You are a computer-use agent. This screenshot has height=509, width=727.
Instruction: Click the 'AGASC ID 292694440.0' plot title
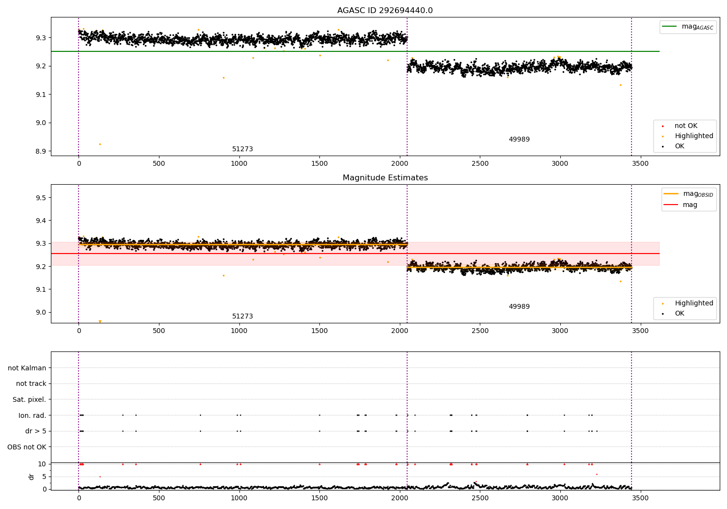(385, 11)
